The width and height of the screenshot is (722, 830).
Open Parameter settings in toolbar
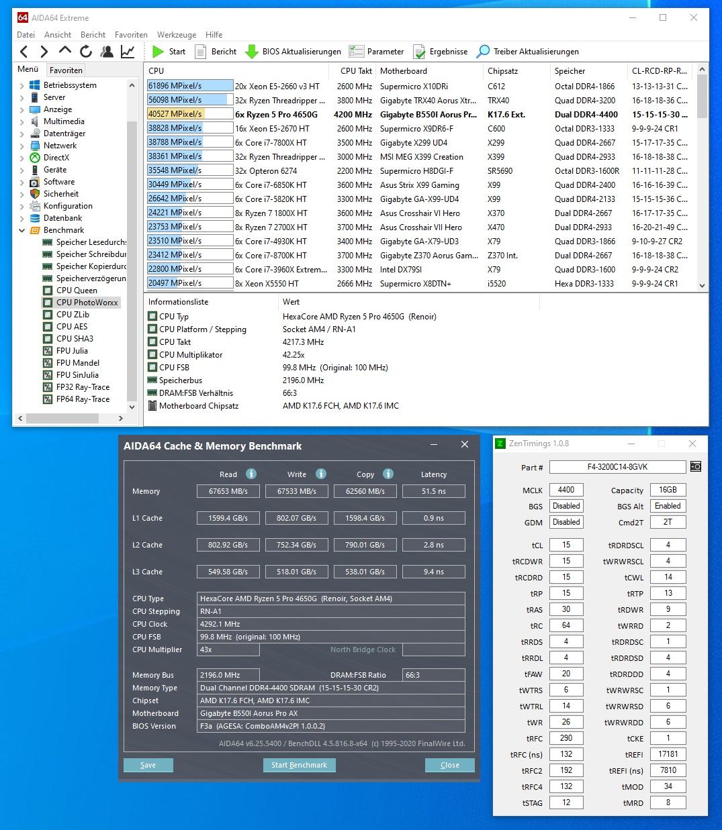point(376,52)
